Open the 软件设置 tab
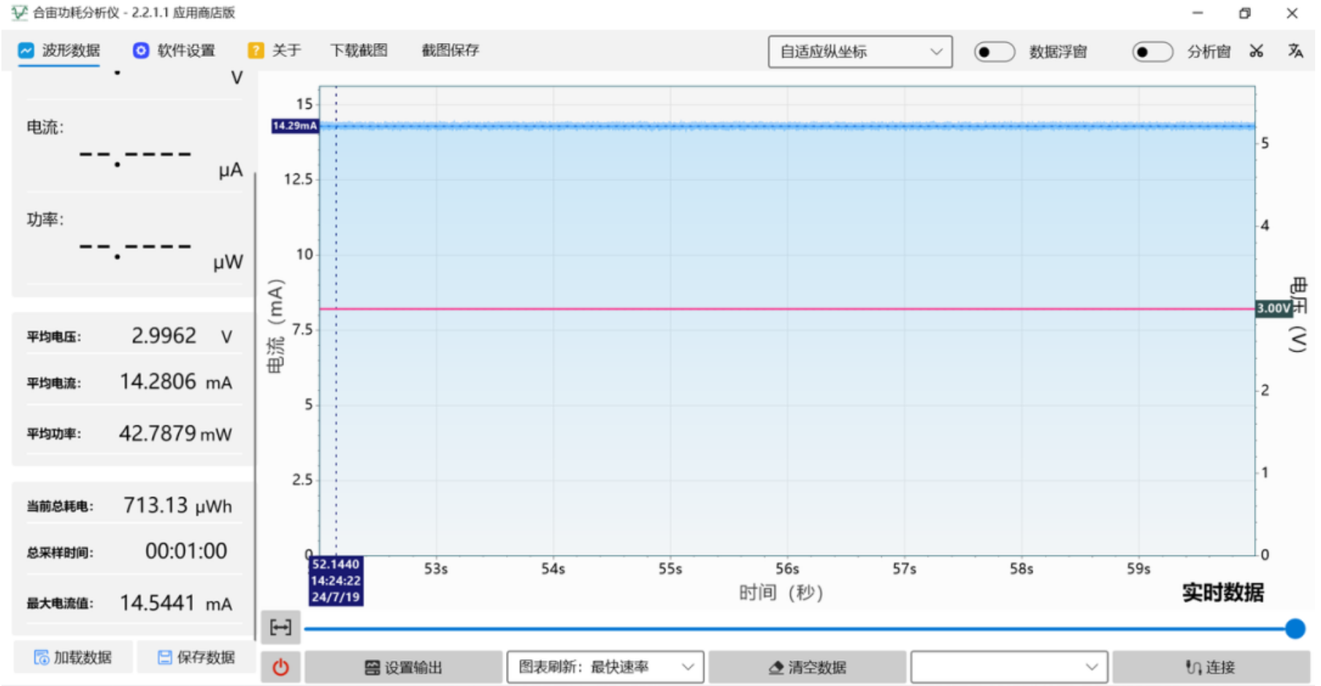1321x686 pixels. [174, 50]
